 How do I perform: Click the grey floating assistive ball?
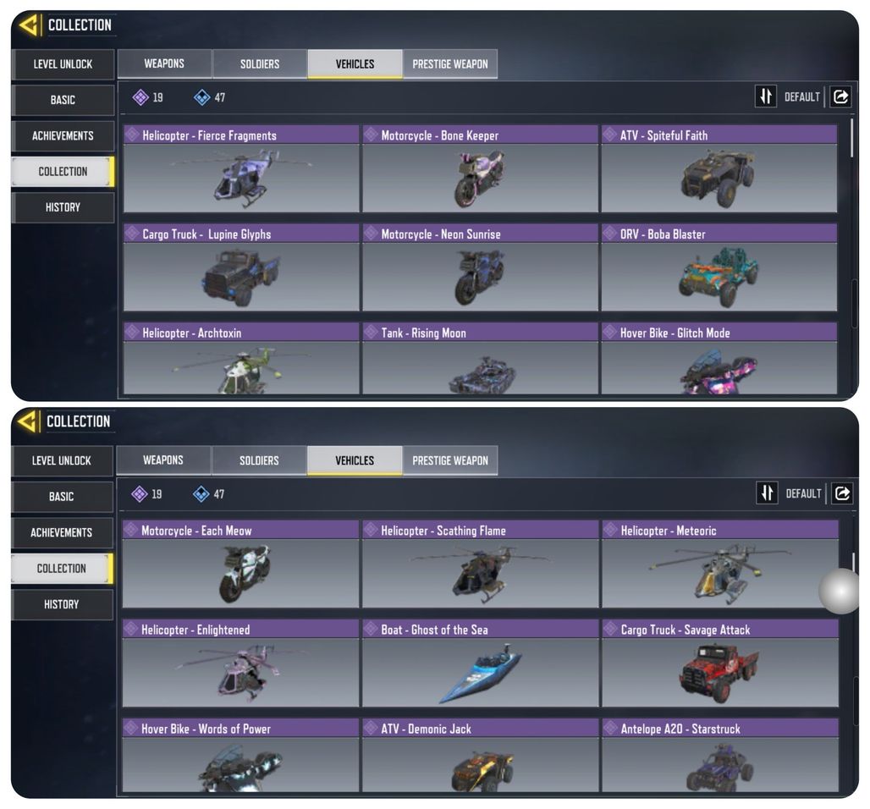pyautogui.click(x=840, y=591)
